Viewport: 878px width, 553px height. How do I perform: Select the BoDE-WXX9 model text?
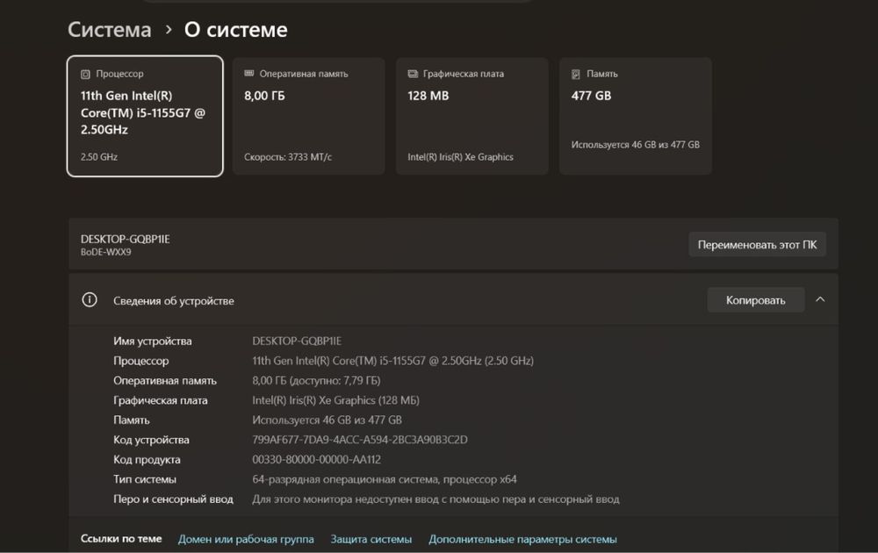point(106,253)
